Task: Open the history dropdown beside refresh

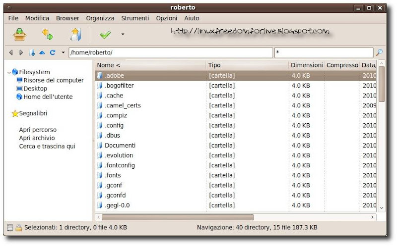Action: coord(63,52)
